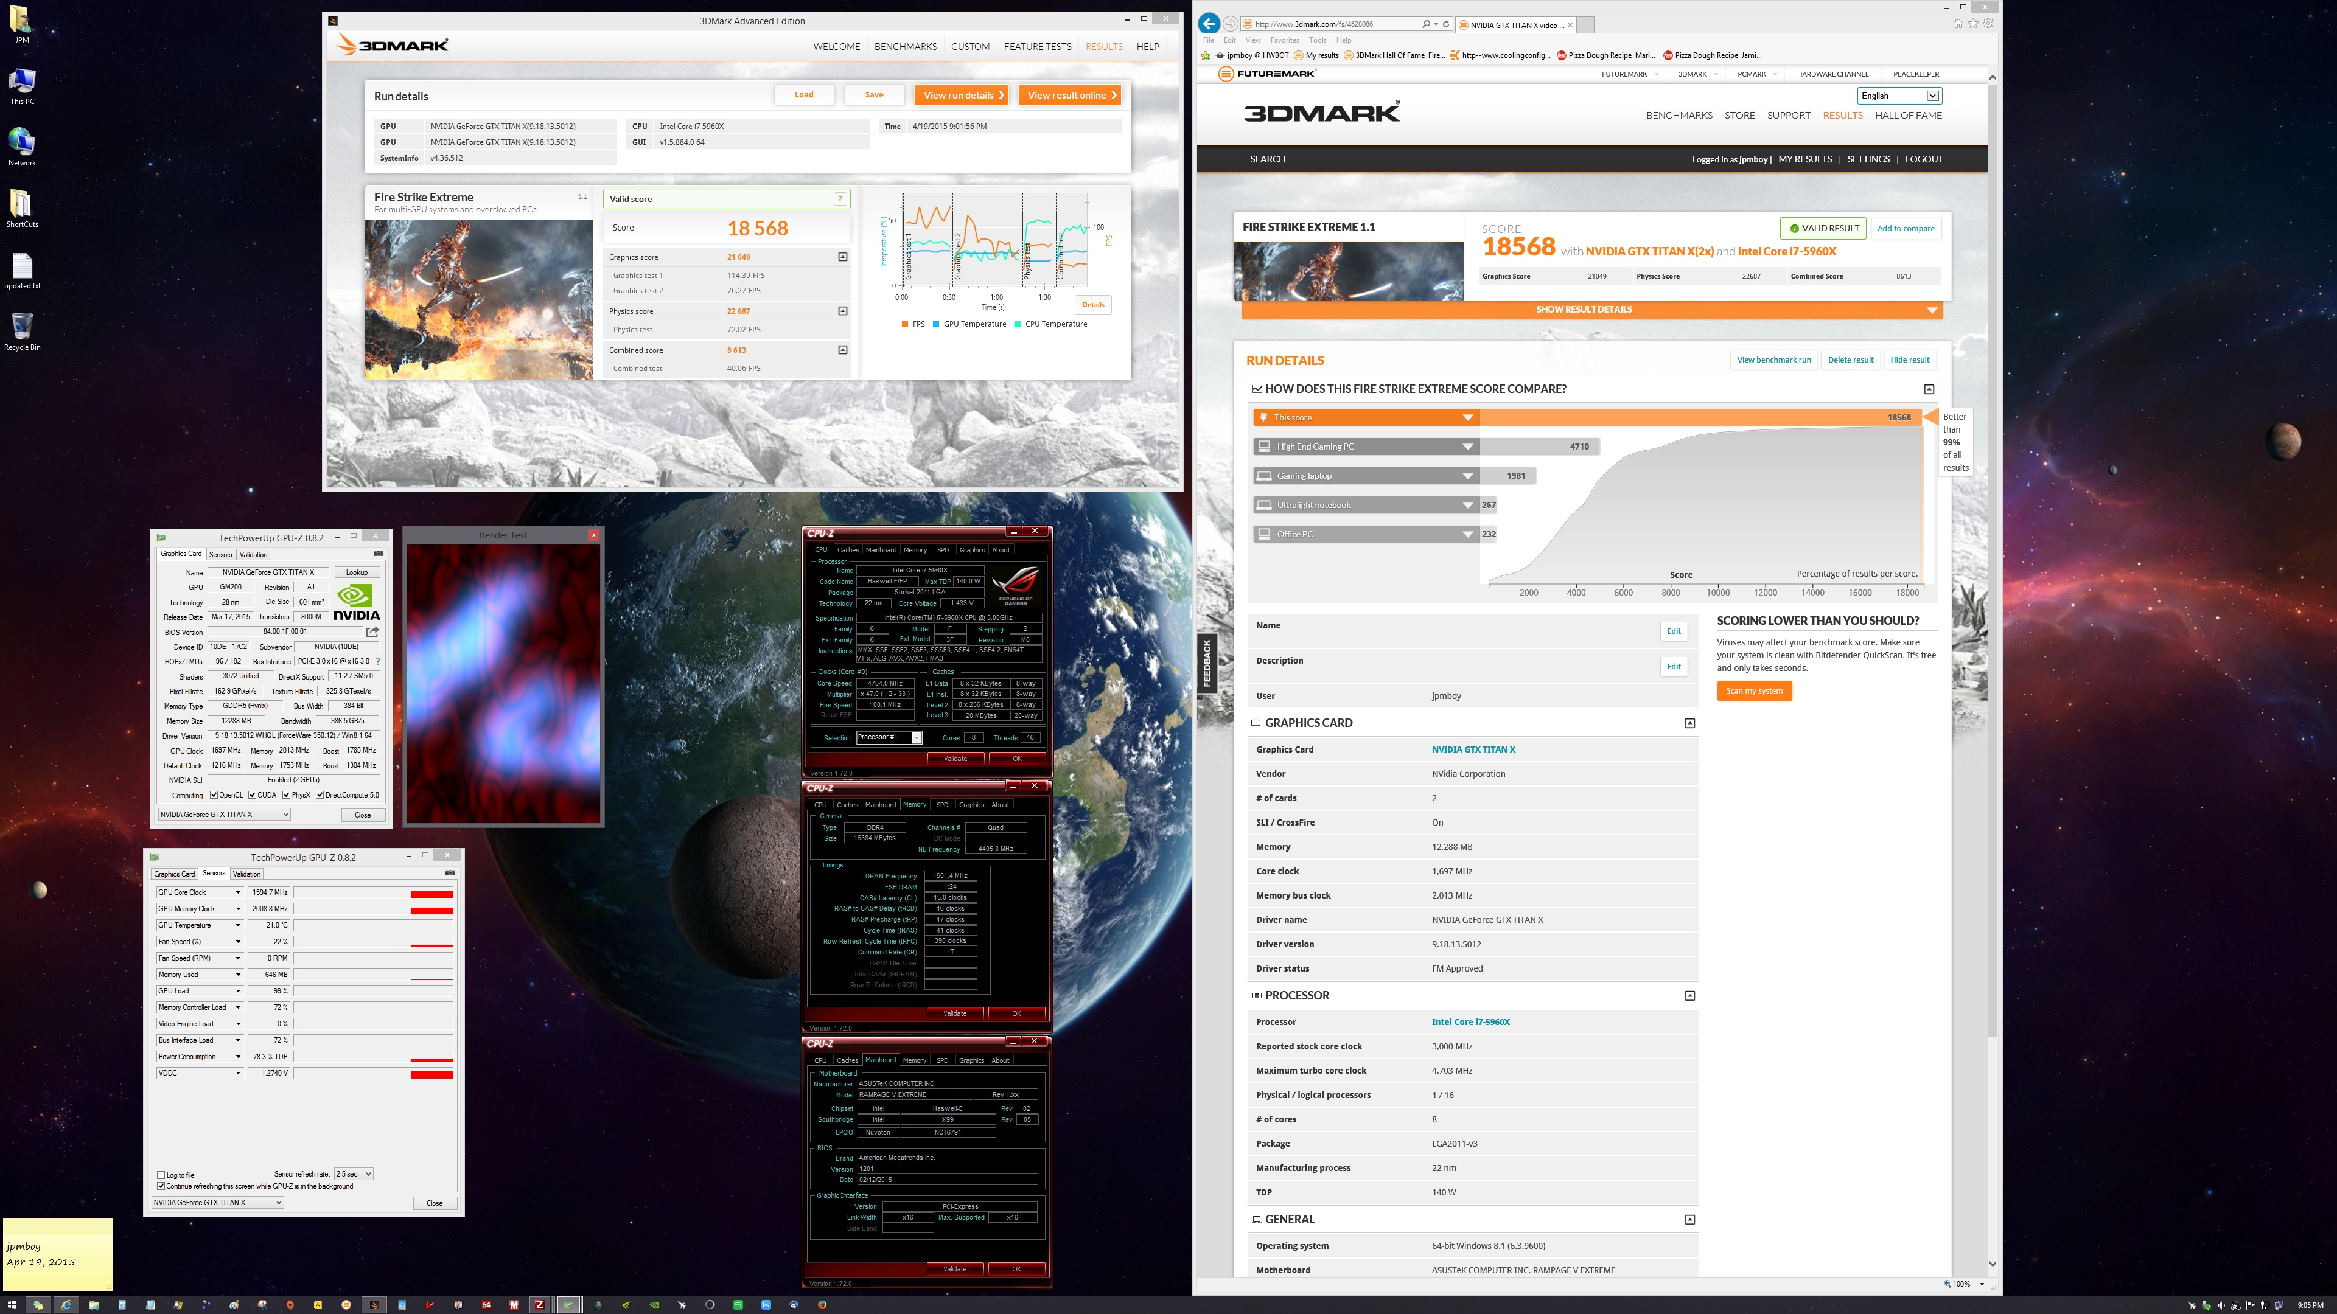The height and width of the screenshot is (1314, 2337).
Task: Open the Sensor refresh rate dropdown
Action: coord(353,1173)
